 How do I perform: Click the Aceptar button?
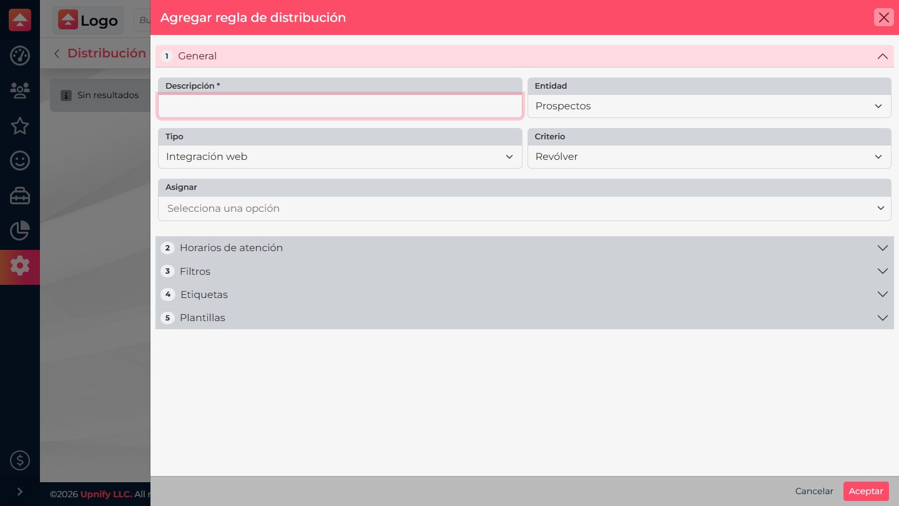point(866,492)
